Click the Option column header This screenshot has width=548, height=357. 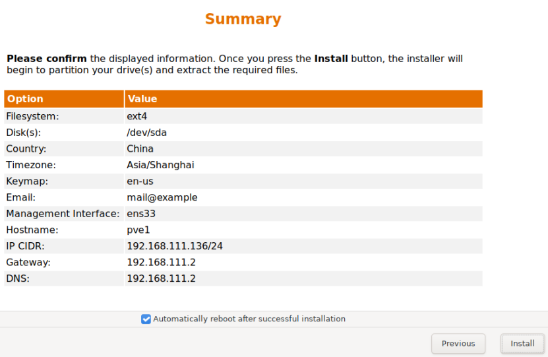coord(25,99)
